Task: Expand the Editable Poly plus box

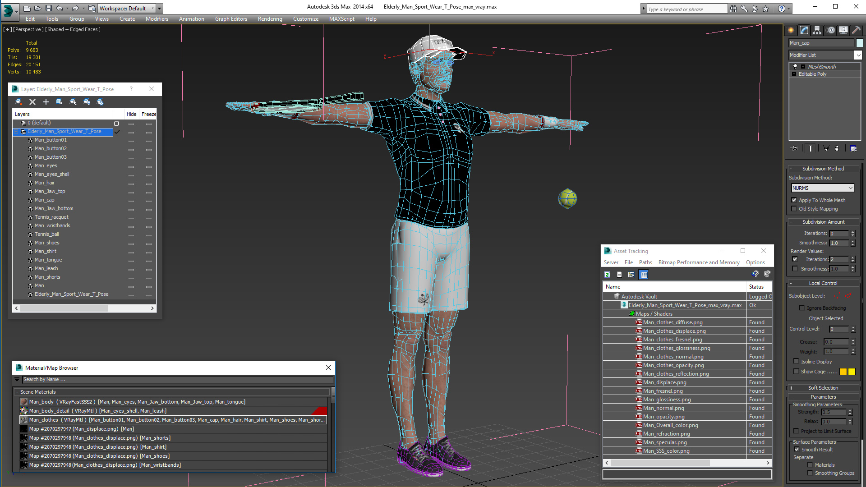Action: coord(794,74)
